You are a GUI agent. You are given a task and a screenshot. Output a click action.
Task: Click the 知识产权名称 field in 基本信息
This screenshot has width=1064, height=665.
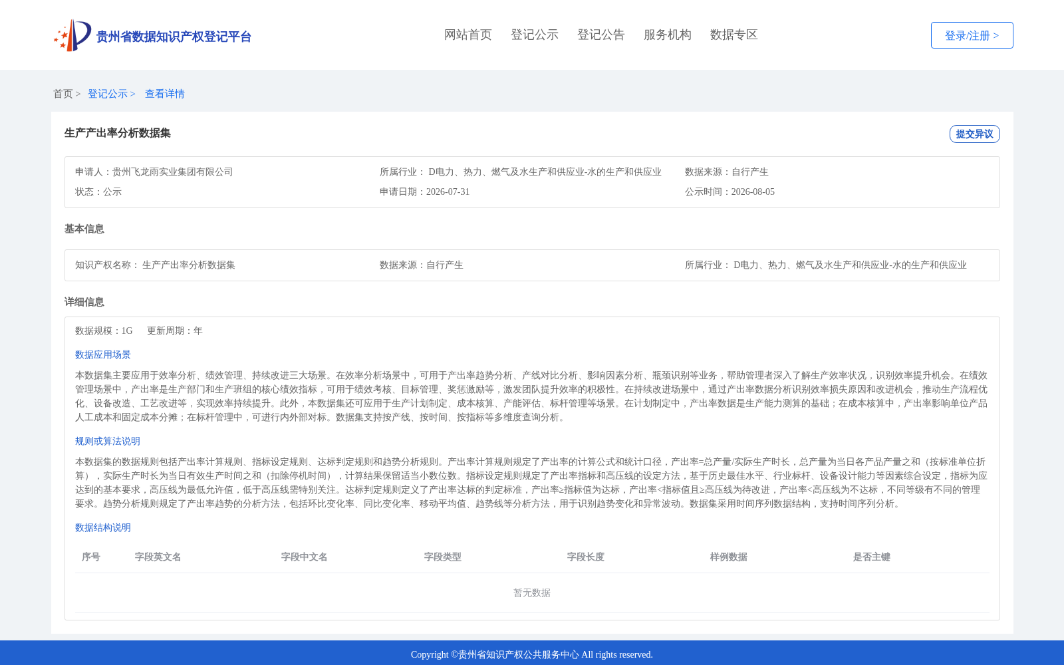click(x=155, y=265)
